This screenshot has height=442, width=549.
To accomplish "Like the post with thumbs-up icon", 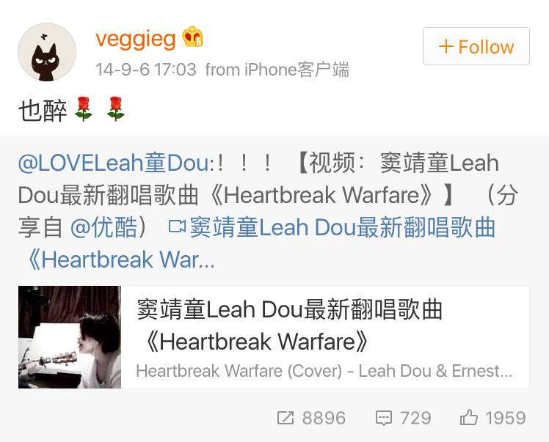I will [468, 417].
